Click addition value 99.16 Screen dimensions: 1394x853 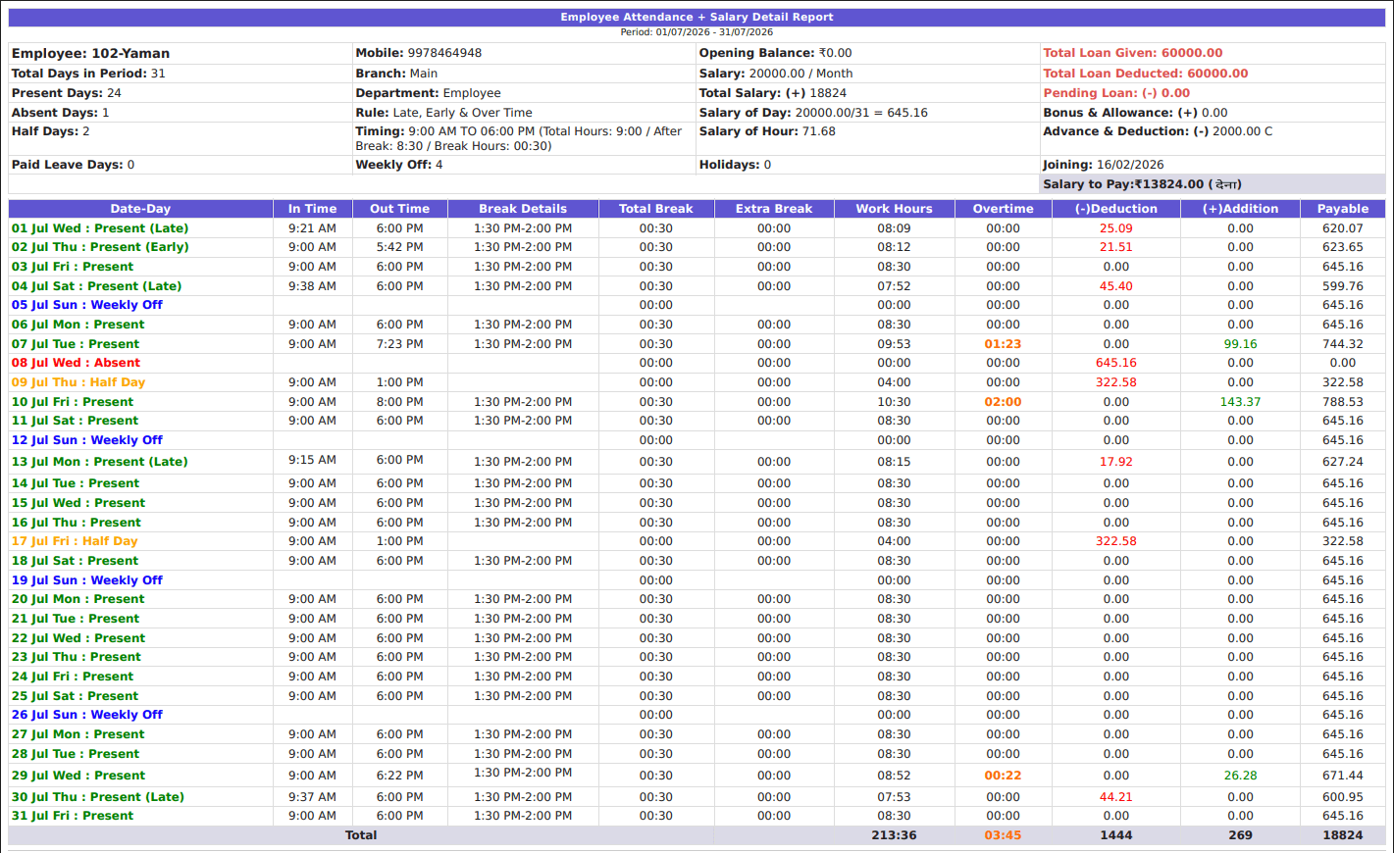click(x=1240, y=344)
